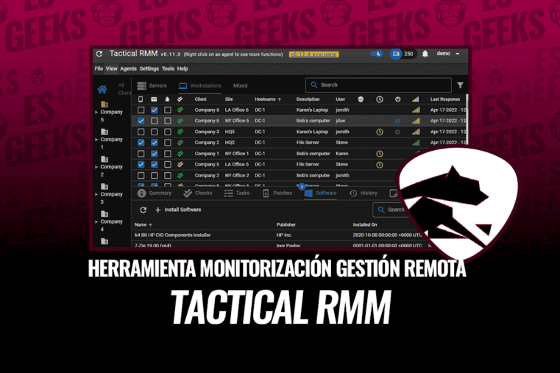Click the yellow update available badge

click(314, 54)
